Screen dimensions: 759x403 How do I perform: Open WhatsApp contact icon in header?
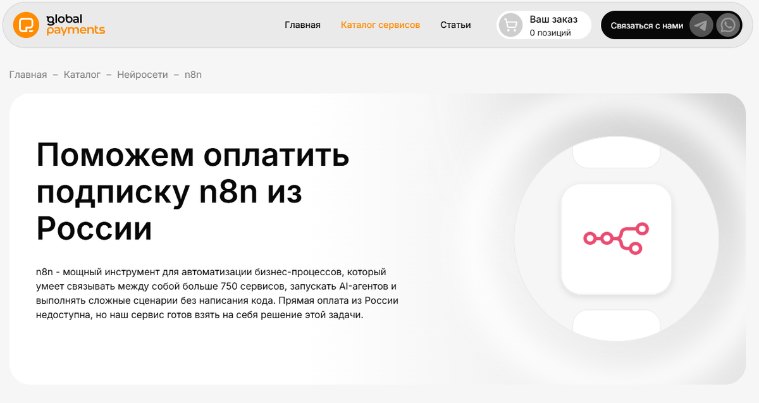click(x=728, y=25)
